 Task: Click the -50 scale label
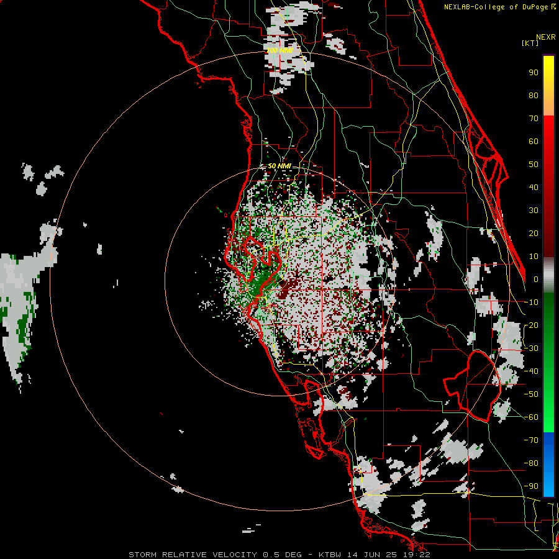[531, 394]
